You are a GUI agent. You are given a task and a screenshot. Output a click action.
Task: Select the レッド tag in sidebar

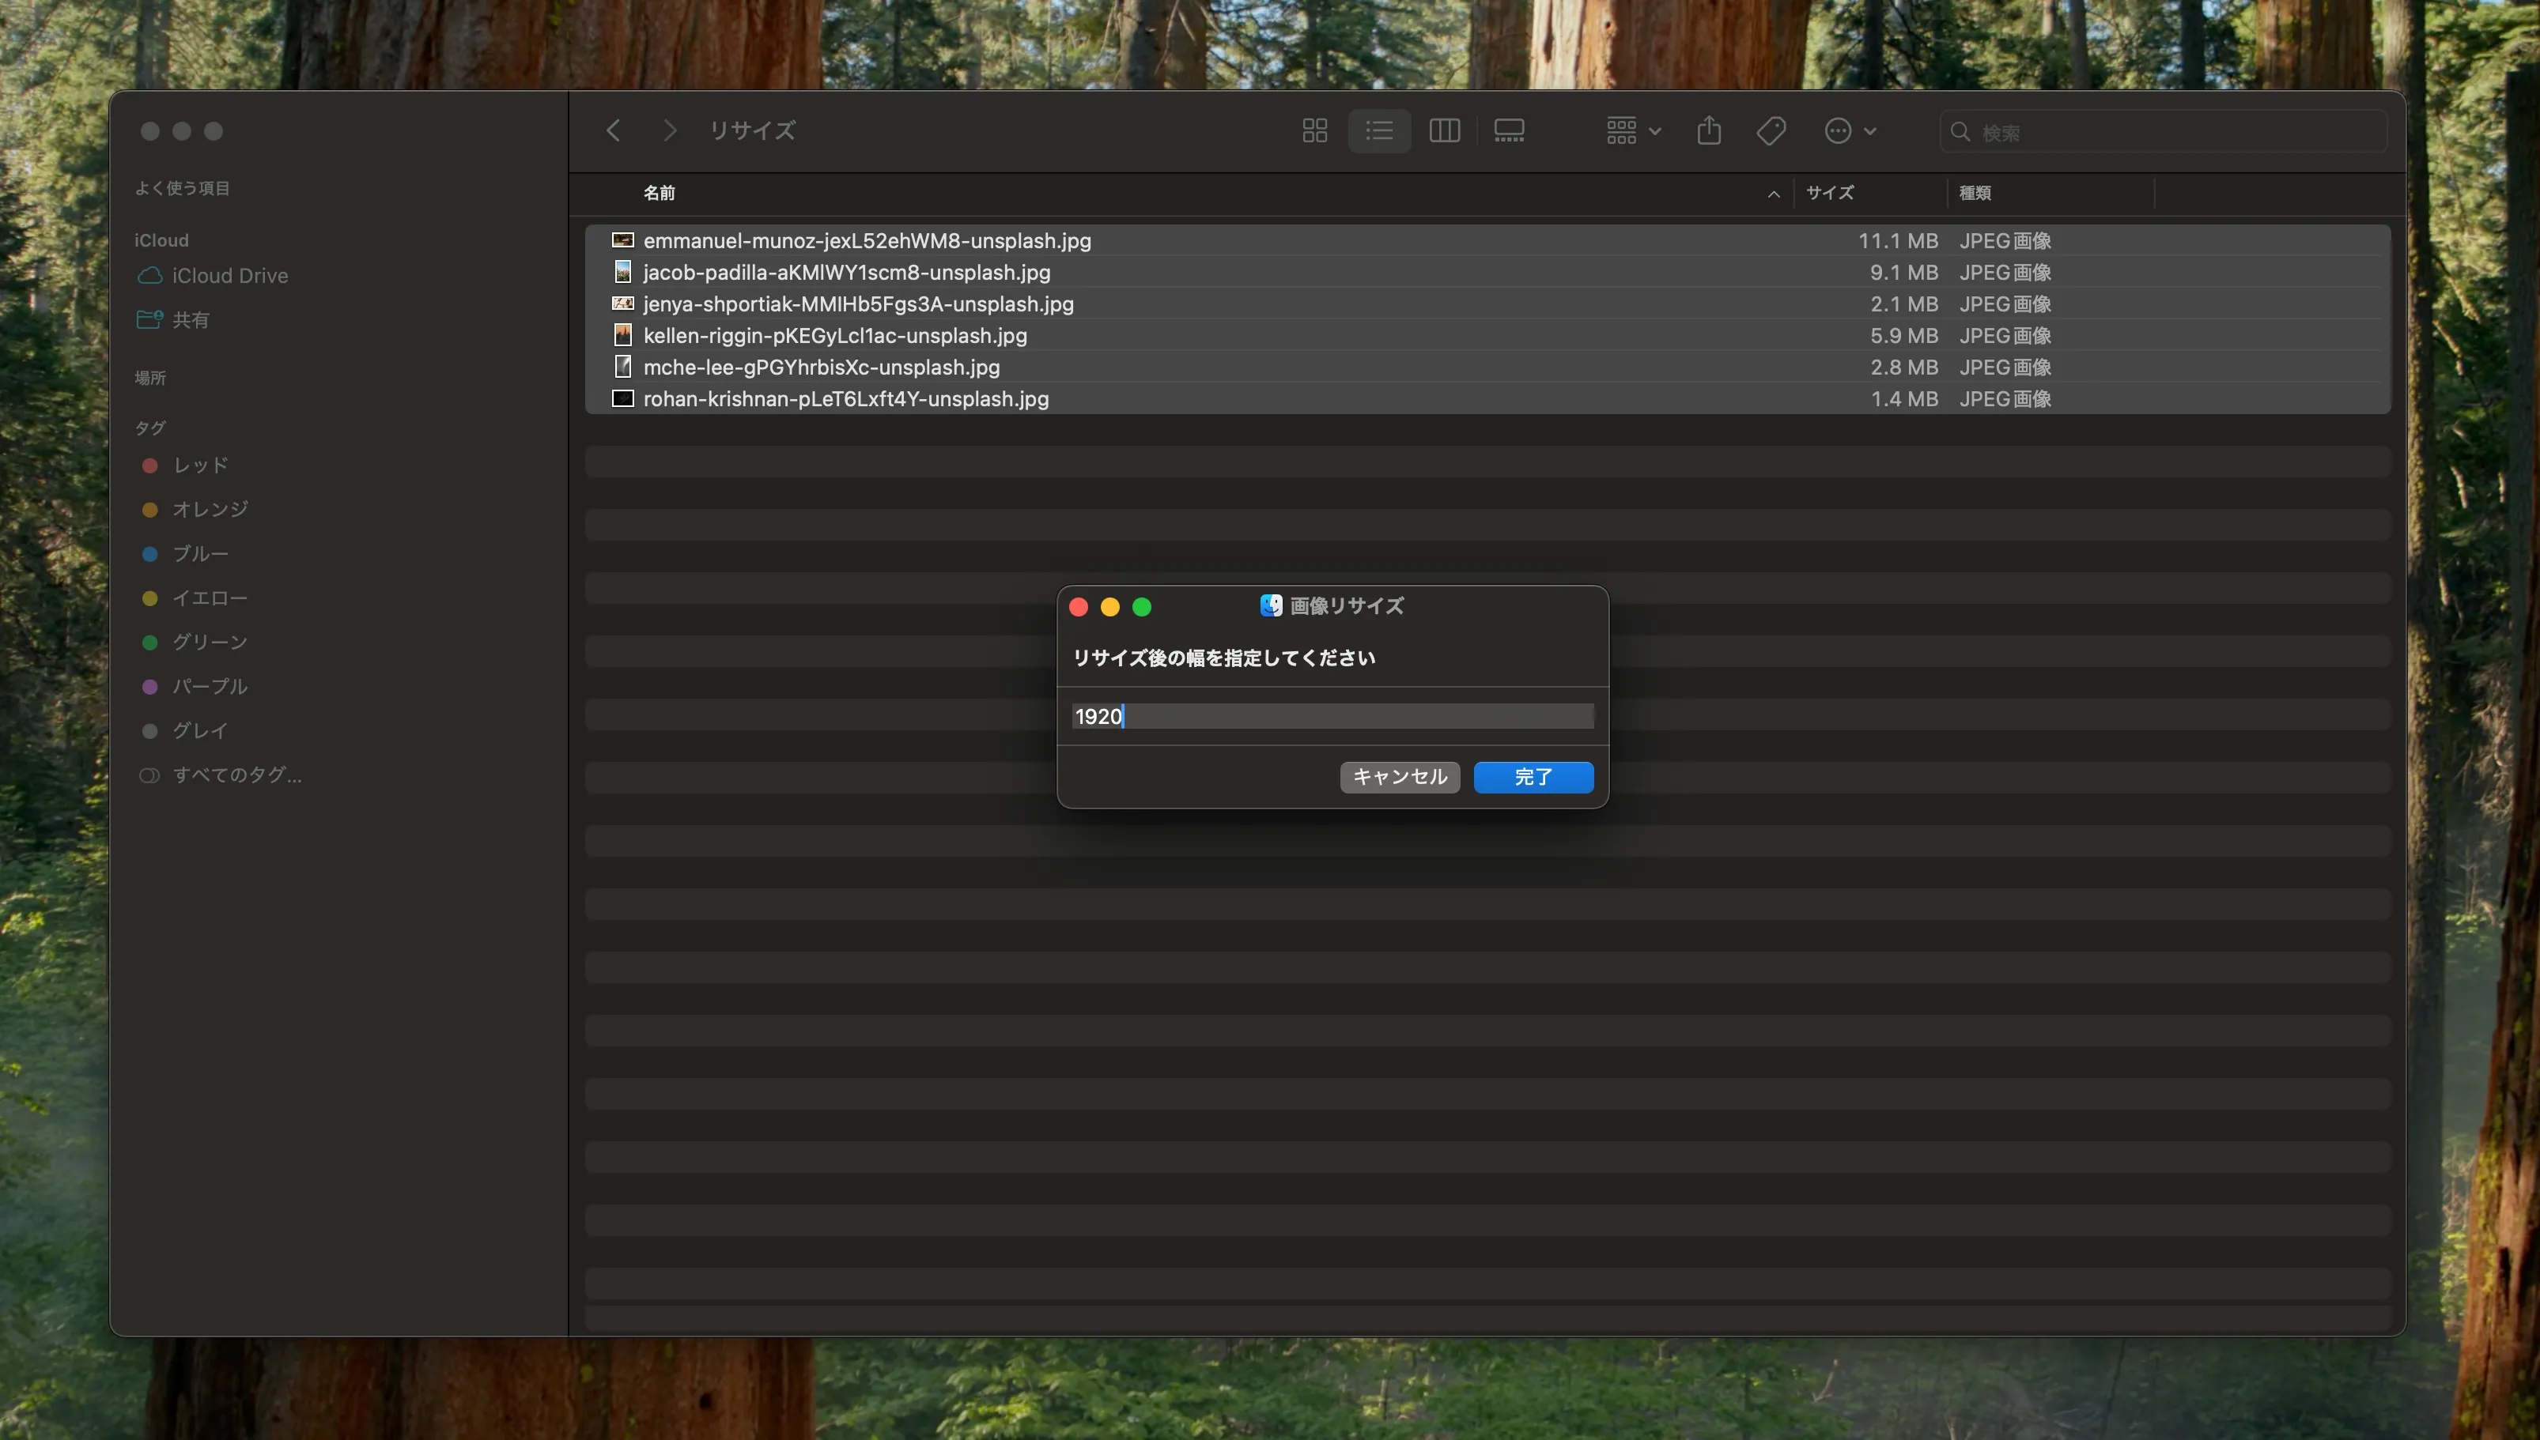tap(201, 465)
